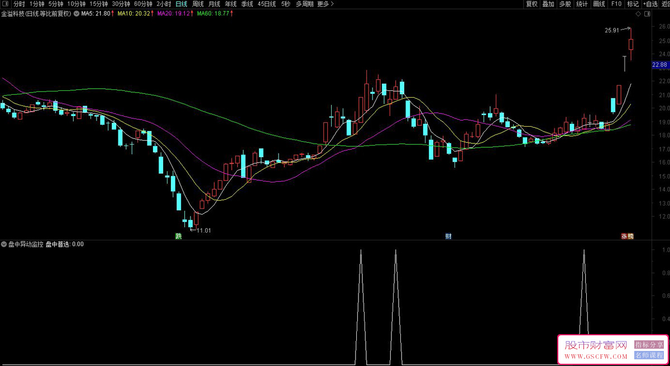This screenshot has height=366, width=670.
Task: Click the 复权 adjustment button
Action: [x=532, y=3]
